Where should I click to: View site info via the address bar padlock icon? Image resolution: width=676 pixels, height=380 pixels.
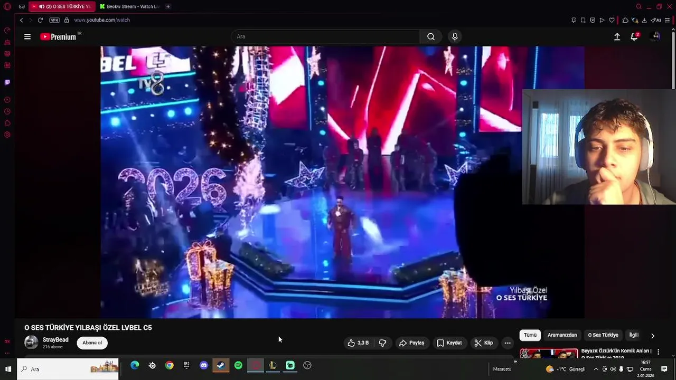(x=67, y=20)
